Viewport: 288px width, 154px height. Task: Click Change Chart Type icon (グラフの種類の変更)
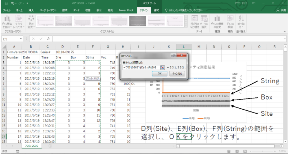pyautogui.click(x=217, y=21)
